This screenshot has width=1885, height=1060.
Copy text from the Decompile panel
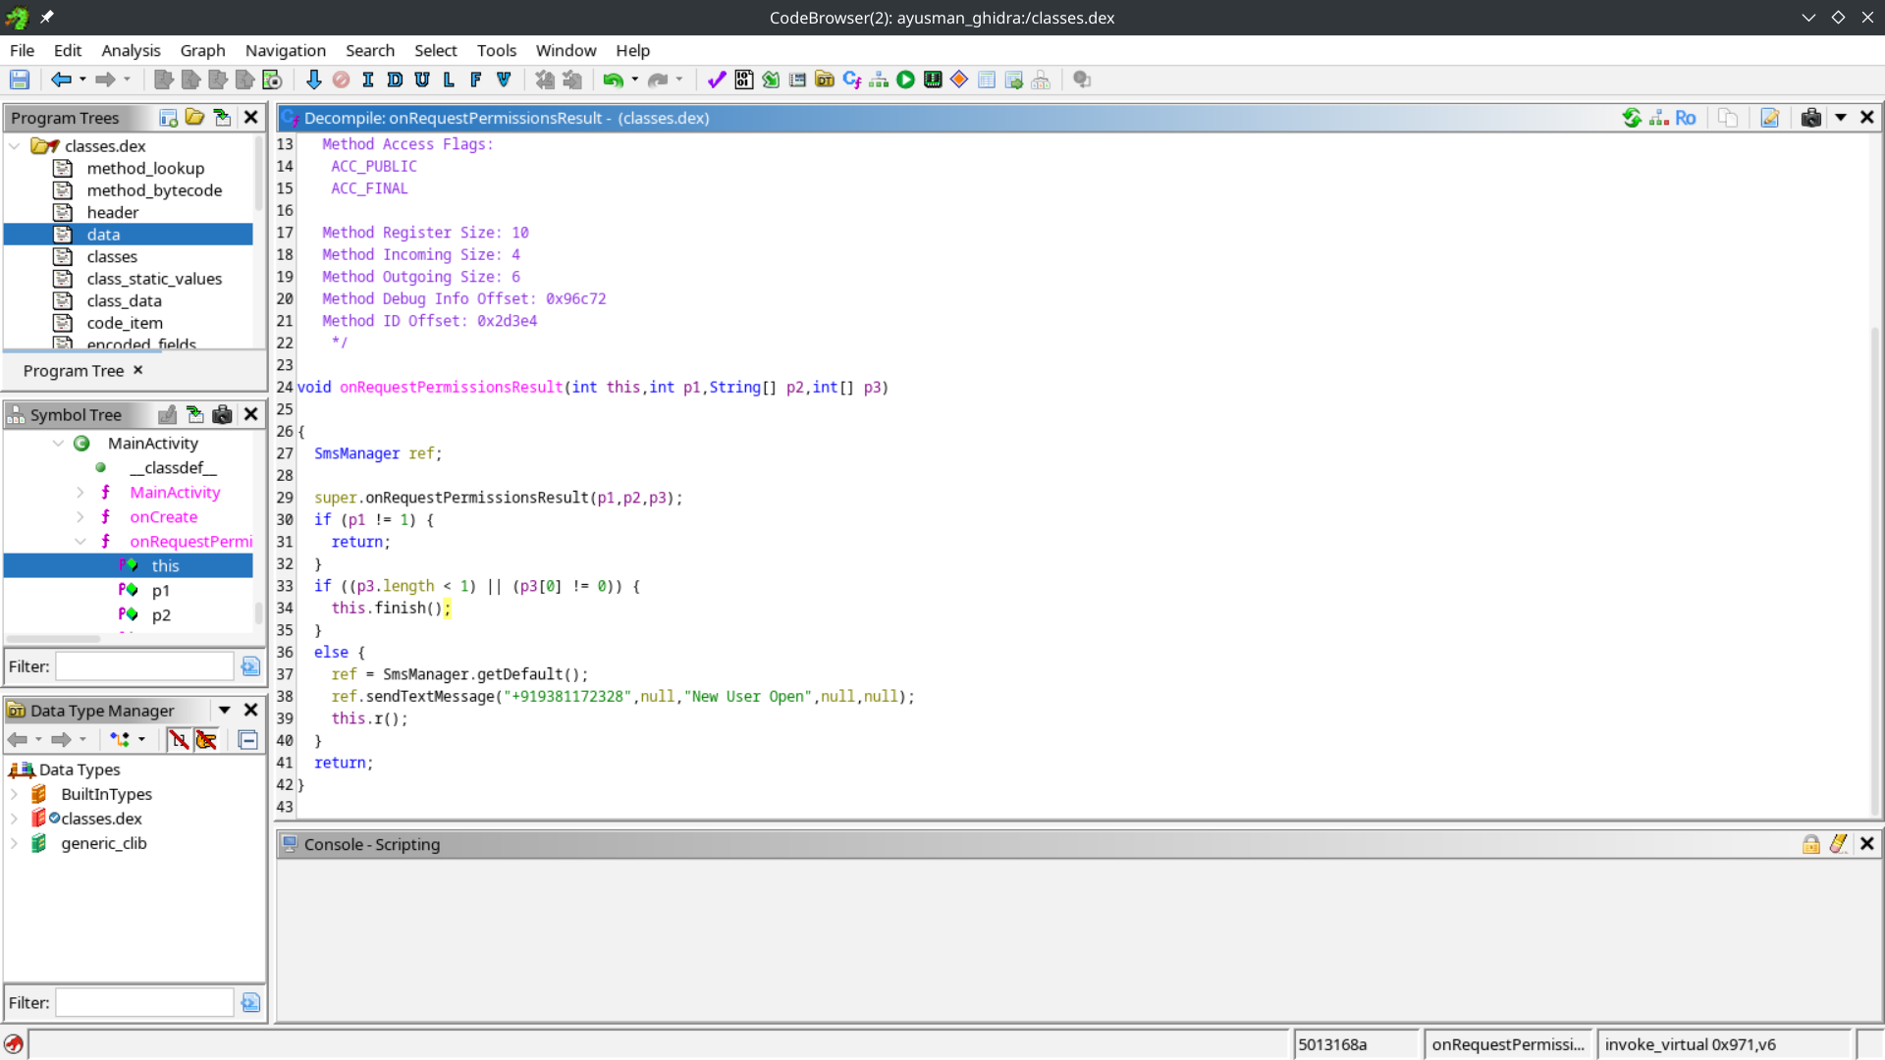tap(1729, 118)
